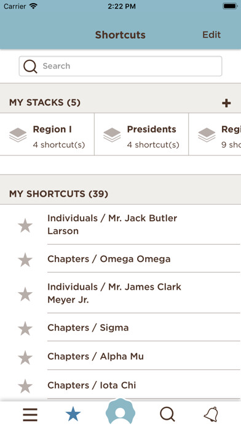
Task: Focus the Search input field
Action: [x=120, y=66]
